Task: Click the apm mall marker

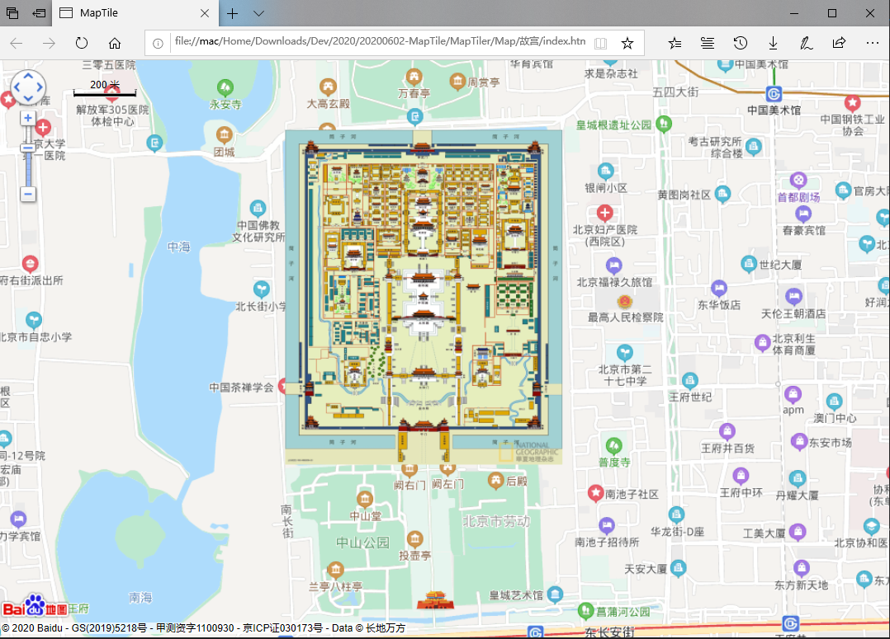Action: (793, 394)
